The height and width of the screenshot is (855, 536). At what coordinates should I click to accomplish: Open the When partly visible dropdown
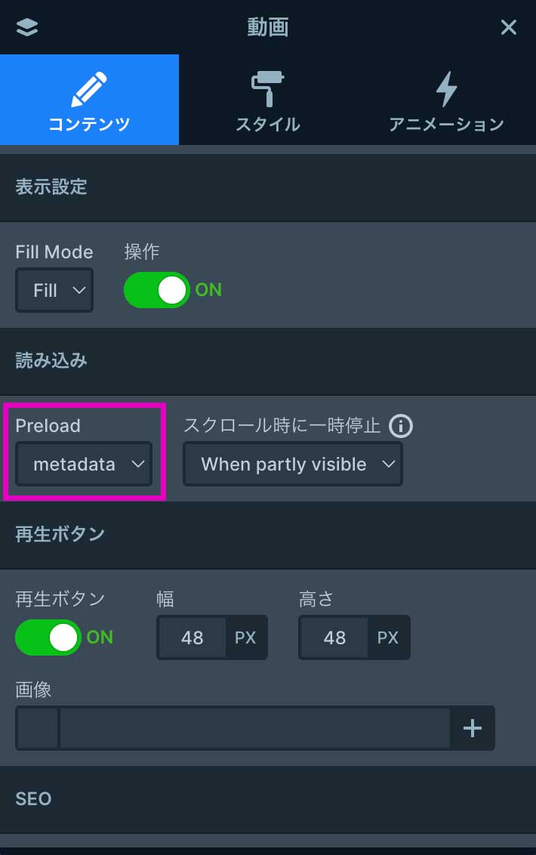click(293, 465)
